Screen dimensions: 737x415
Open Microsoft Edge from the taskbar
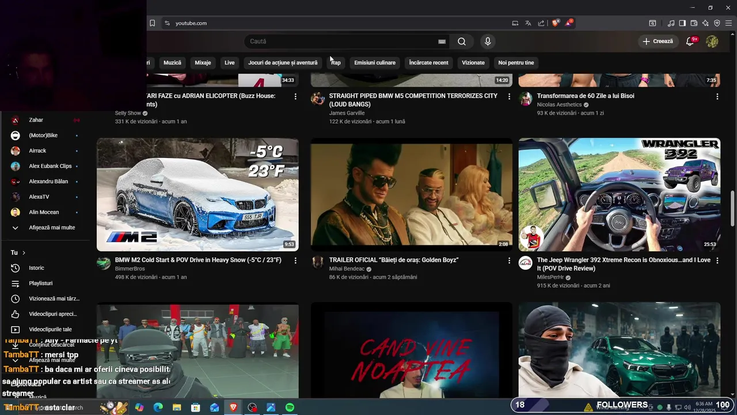158,408
